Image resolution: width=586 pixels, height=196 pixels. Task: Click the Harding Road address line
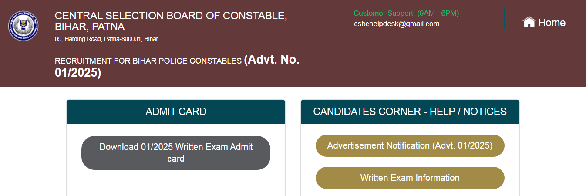(x=106, y=39)
